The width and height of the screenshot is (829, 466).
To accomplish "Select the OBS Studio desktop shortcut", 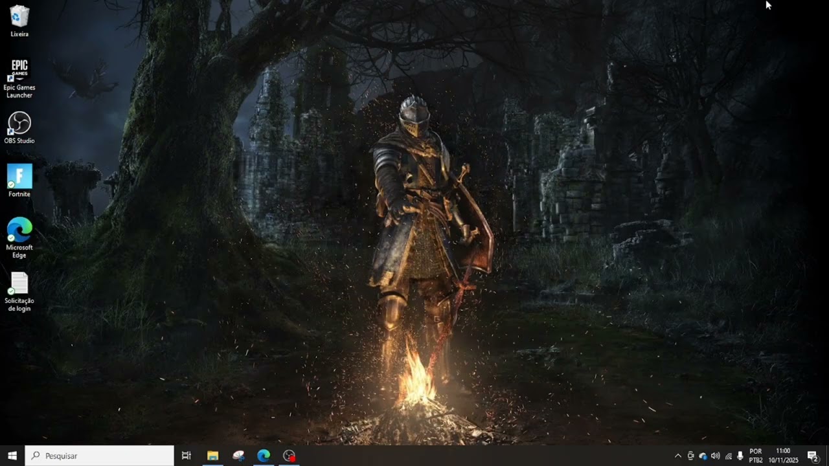I will coord(19,128).
